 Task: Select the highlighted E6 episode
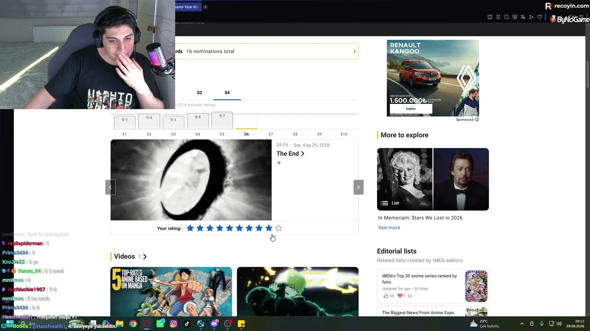pyautogui.click(x=247, y=123)
